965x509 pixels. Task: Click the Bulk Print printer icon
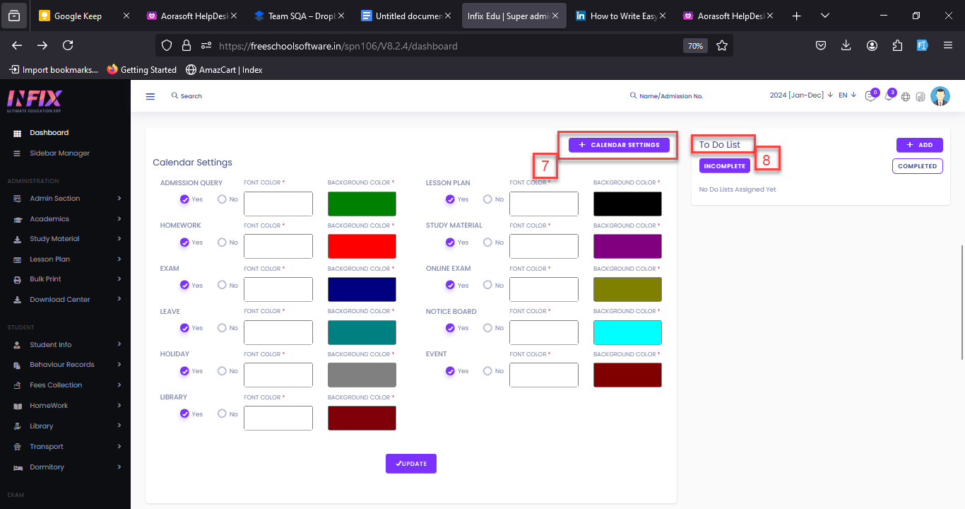(17, 279)
